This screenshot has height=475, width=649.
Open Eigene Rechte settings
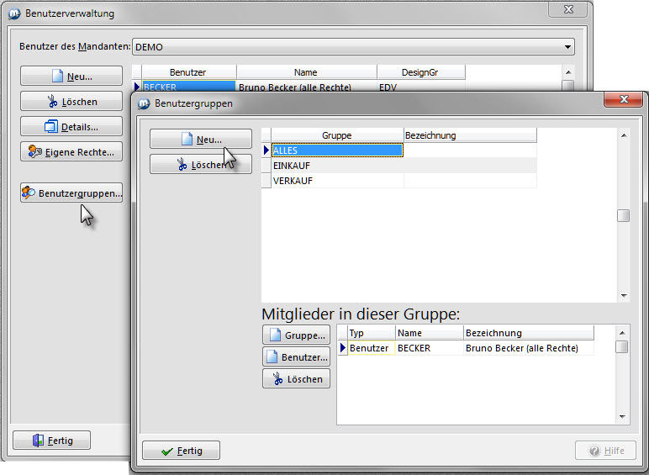pyautogui.click(x=71, y=152)
